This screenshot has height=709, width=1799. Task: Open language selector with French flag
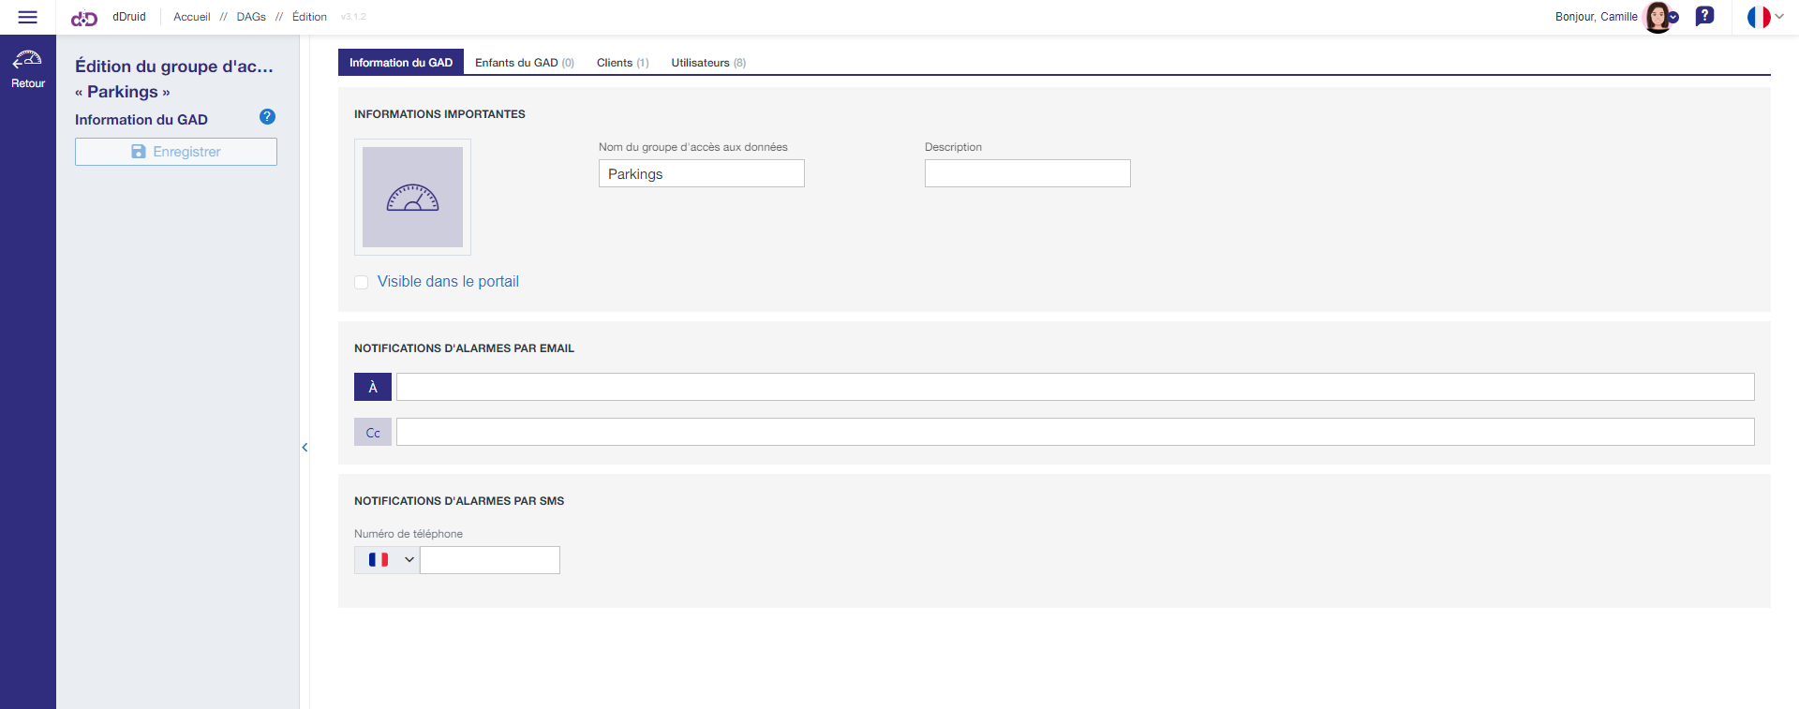1765,17
